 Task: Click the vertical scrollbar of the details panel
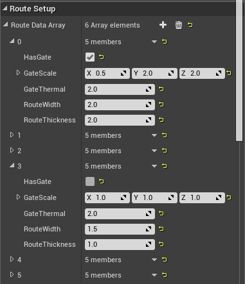pos(239,71)
